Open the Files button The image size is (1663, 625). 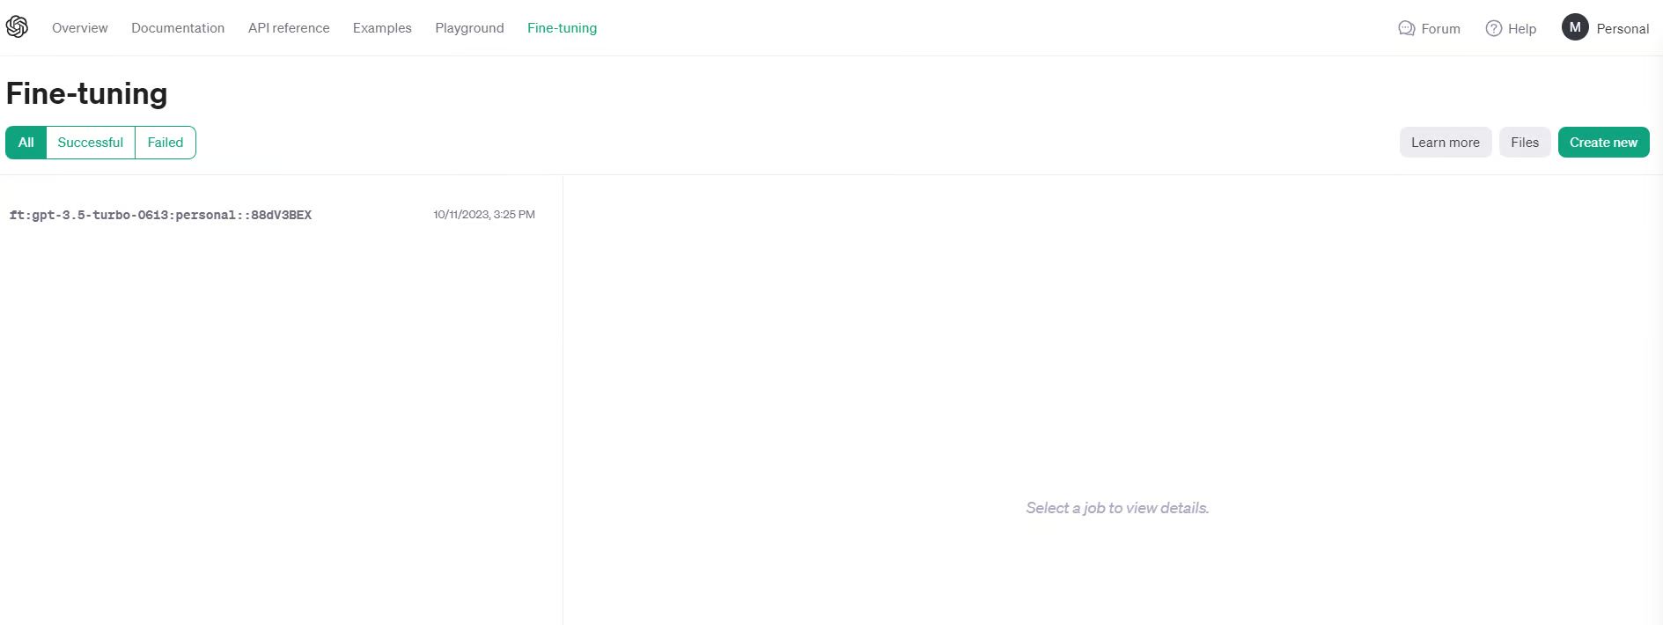click(1524, 143)
